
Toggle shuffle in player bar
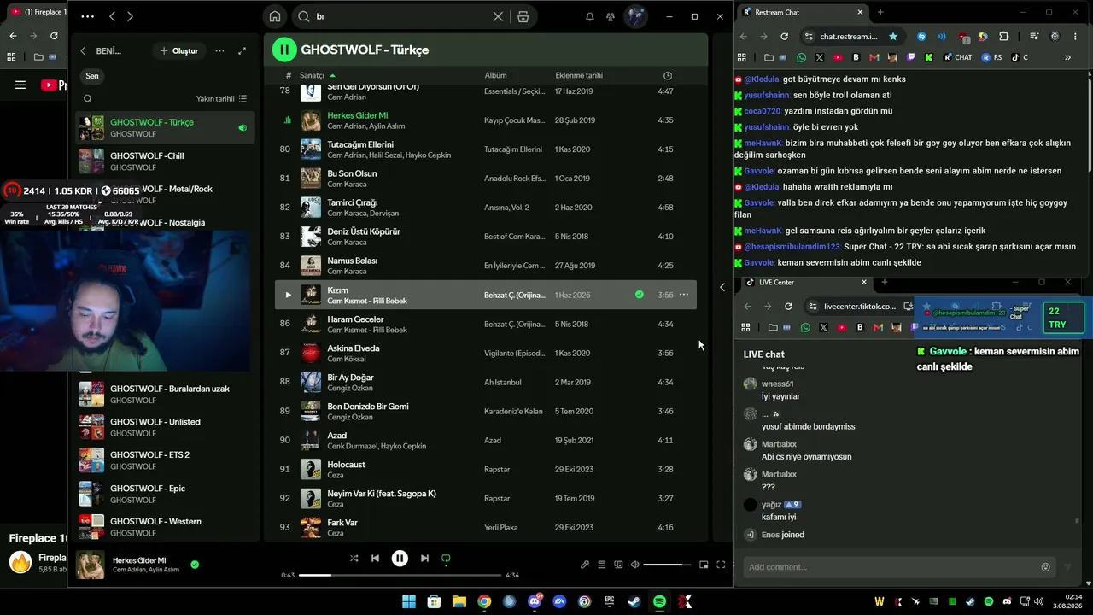pos(354,559)
